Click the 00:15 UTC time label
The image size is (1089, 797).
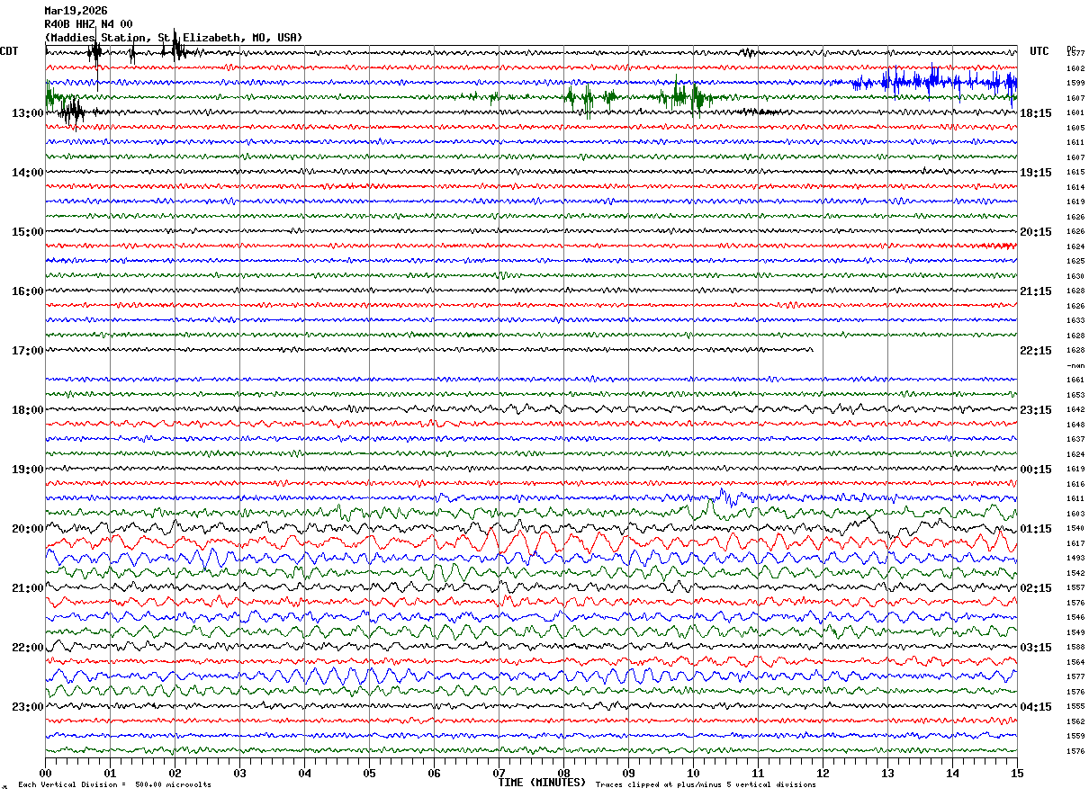pos(1036,470)
